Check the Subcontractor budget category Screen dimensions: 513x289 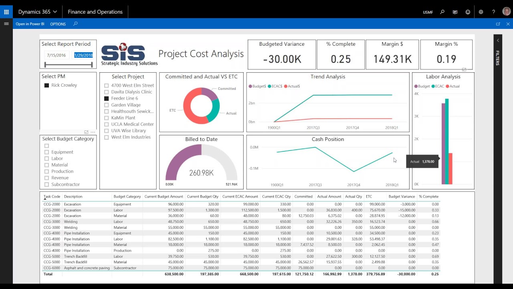[x=46, y=185]
